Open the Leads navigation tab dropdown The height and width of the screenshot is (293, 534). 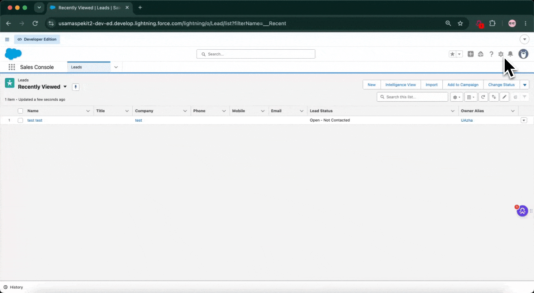(116, 67)
